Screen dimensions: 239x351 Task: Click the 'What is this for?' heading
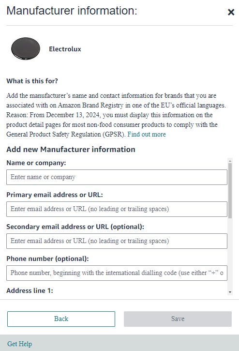point(32,81)
